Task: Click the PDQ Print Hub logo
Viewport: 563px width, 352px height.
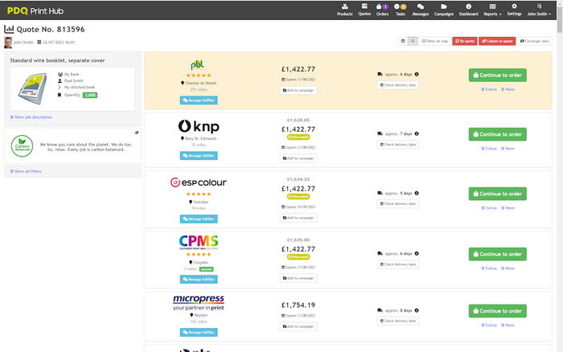Action: (35, 10)
